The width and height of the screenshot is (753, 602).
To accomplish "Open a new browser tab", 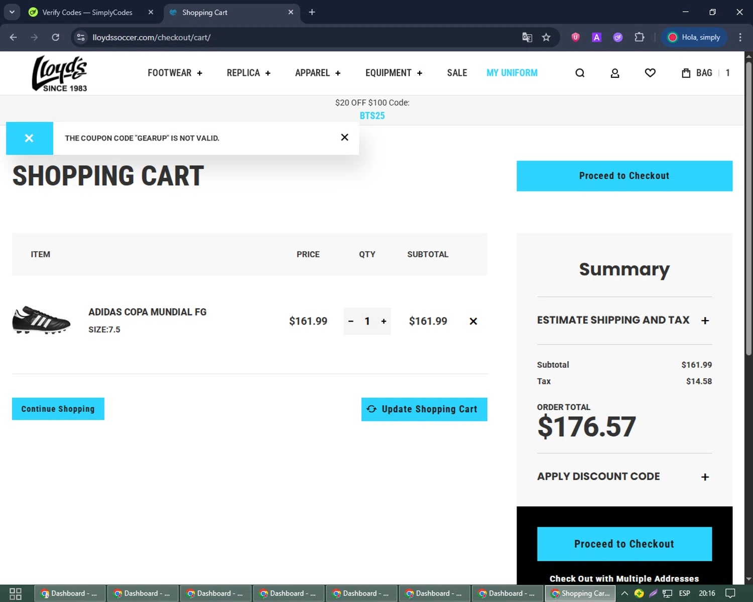I will coord(312,12).
